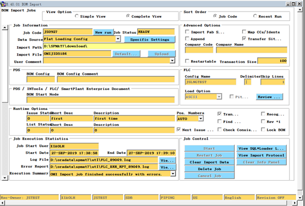Open View SQL*Loader L... log

(262, 148)
